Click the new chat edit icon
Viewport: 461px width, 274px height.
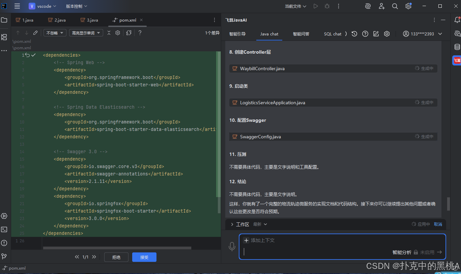pyautogui.click(x=376, y=34)
